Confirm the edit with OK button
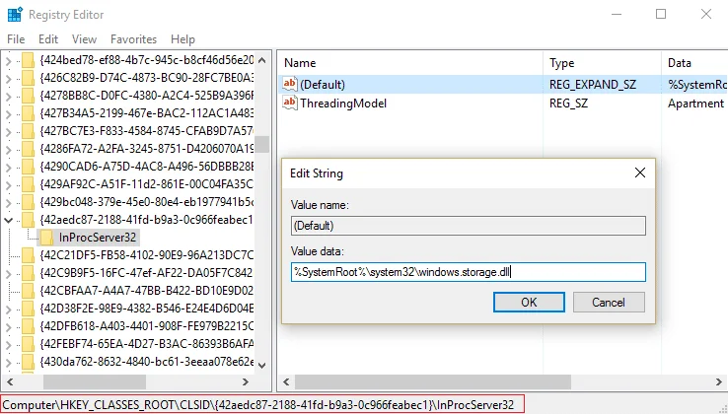 (x=529, y=303)
